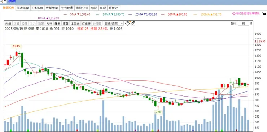This screenshot has height=132, width=267.
Task: Click the unlock padlock icon
Action: [264, 13]
